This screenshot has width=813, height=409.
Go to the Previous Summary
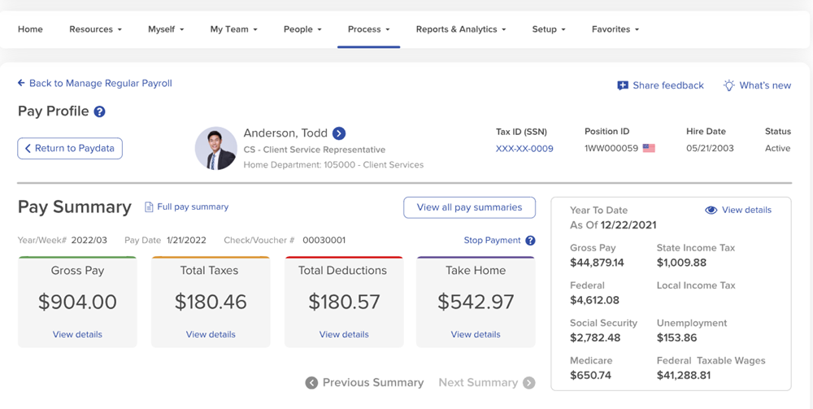373,383
